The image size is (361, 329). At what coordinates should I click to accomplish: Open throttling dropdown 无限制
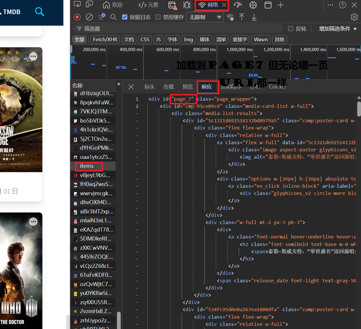(205, 17)
